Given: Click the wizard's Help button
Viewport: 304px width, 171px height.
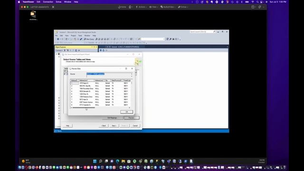Looking at the screenshot, I should tap(67, 125).
